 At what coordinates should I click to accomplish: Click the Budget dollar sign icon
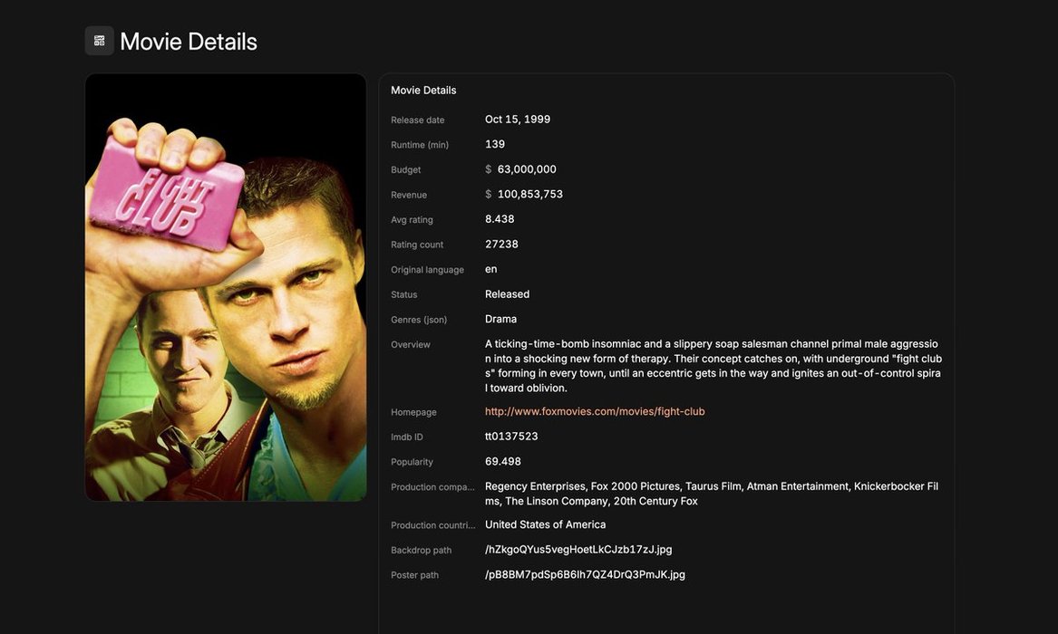tap(489, 169)
